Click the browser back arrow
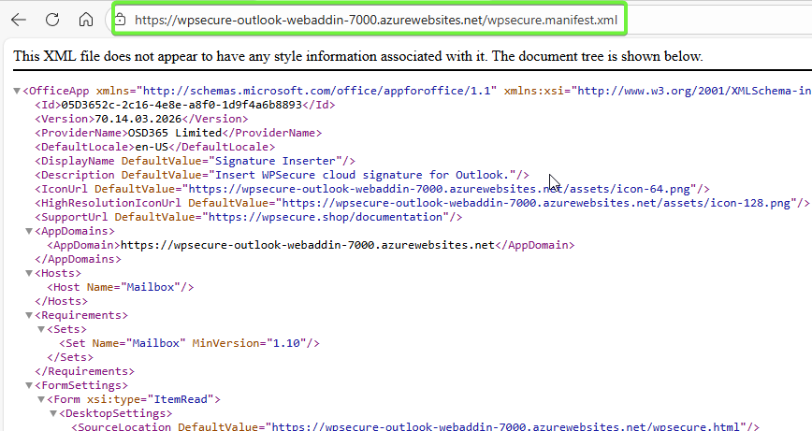 click(x=19, y=20)
